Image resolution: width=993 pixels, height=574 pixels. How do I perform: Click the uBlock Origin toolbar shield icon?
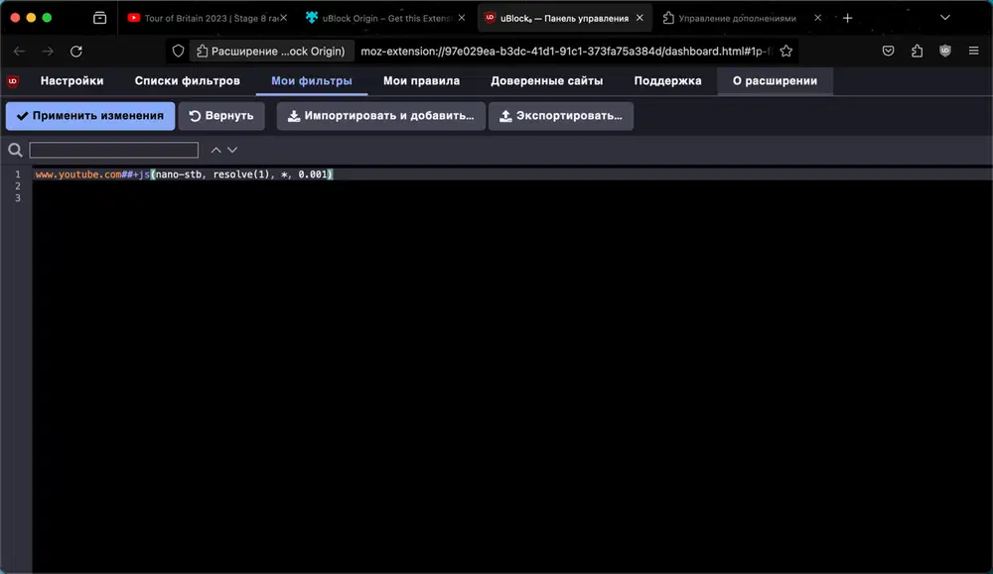[x=945, y=52]
